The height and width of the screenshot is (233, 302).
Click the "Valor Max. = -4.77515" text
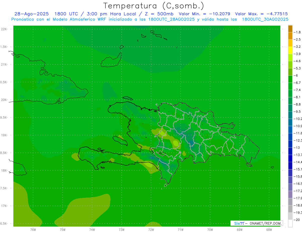pos(261,14)
